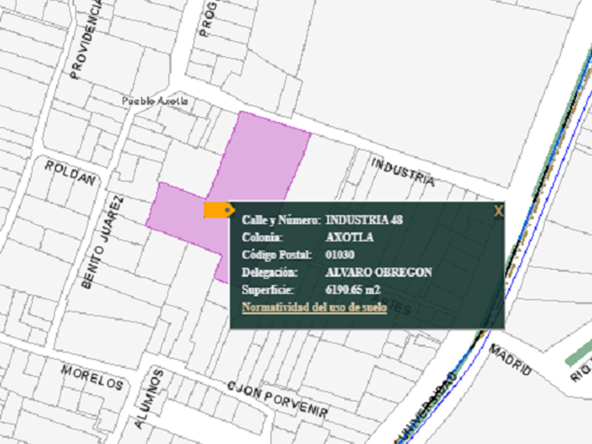Click the Colonia label
The image size is (592, 444).
(262, 237)
